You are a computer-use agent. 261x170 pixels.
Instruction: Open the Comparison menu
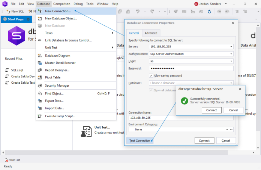coord(61,4)
